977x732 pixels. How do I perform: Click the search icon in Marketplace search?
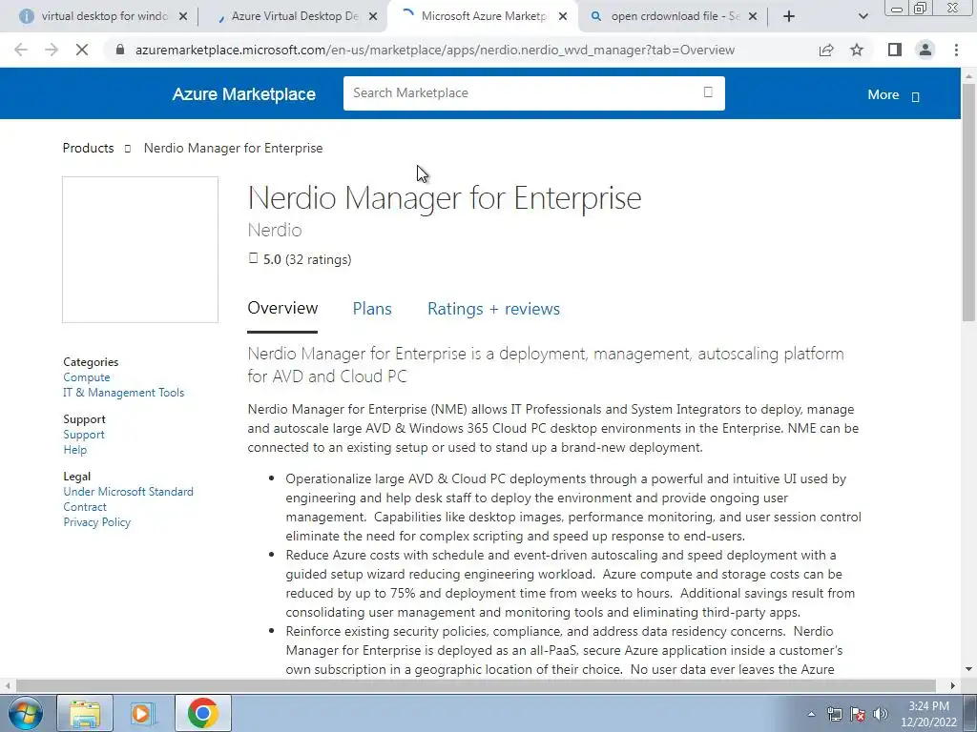[x=708, y=92]
